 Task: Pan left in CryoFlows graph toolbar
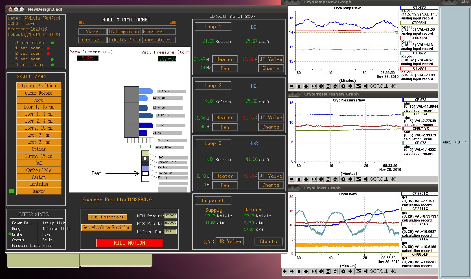[x=285, y=271]
